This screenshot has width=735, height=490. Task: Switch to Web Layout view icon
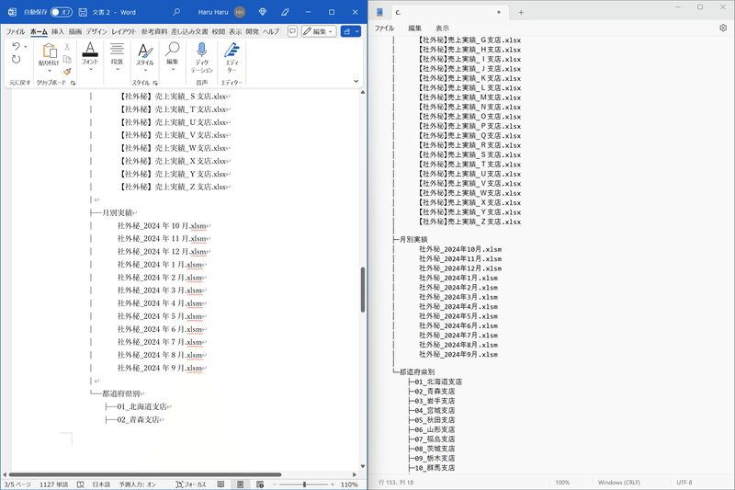260,484
